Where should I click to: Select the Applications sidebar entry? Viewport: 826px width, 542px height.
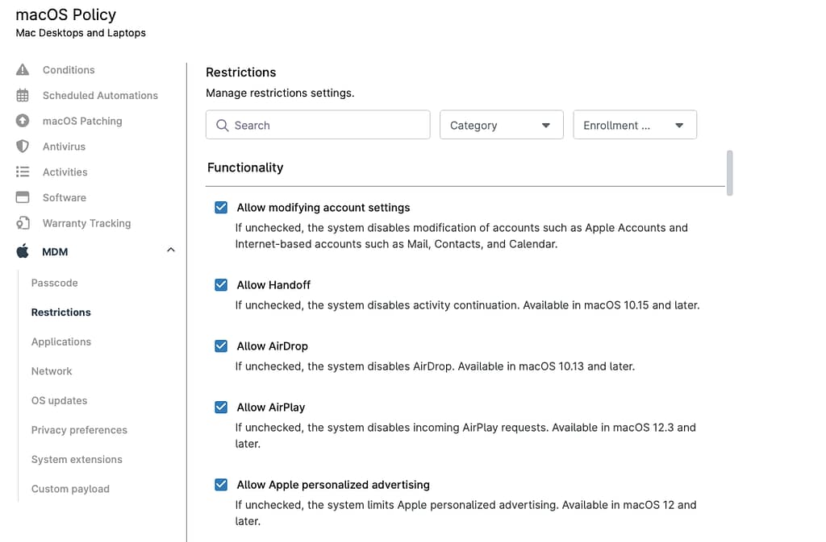click(x=60, y=341)
